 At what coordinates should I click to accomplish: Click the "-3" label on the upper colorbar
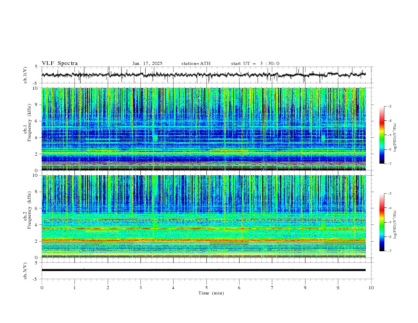click(x=389, y=107)
